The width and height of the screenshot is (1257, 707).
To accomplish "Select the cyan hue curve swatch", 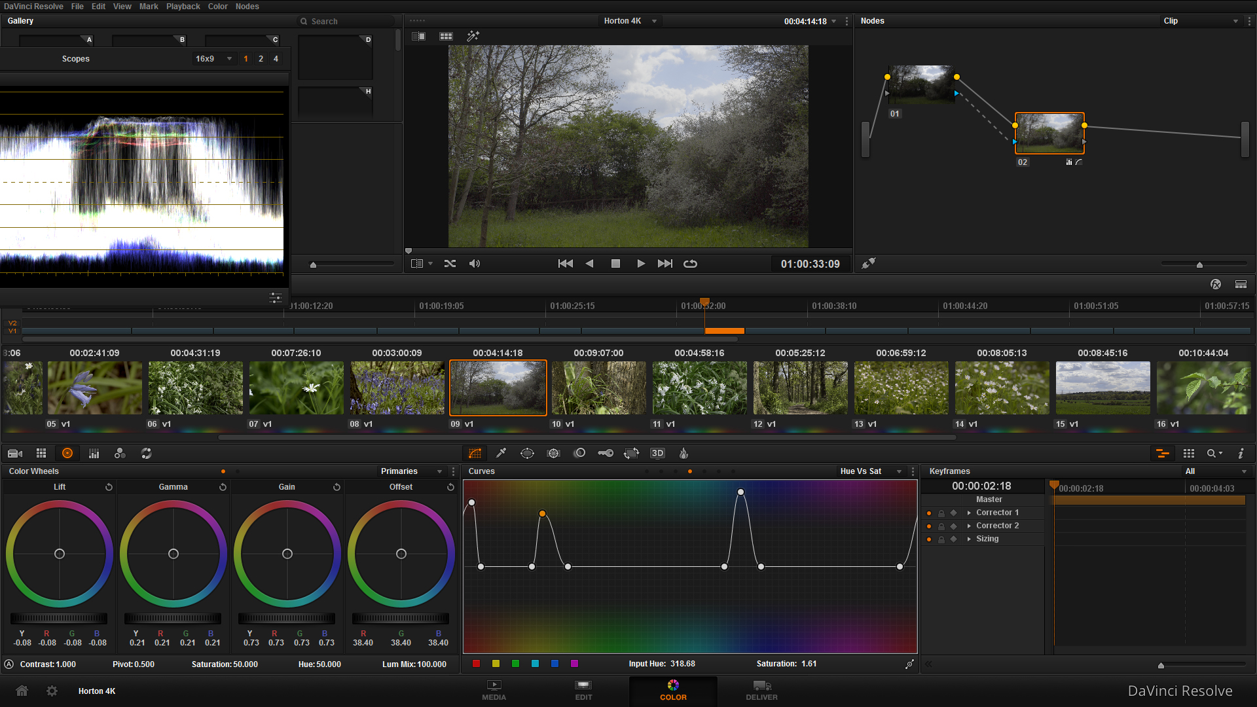I will [536, 664].
